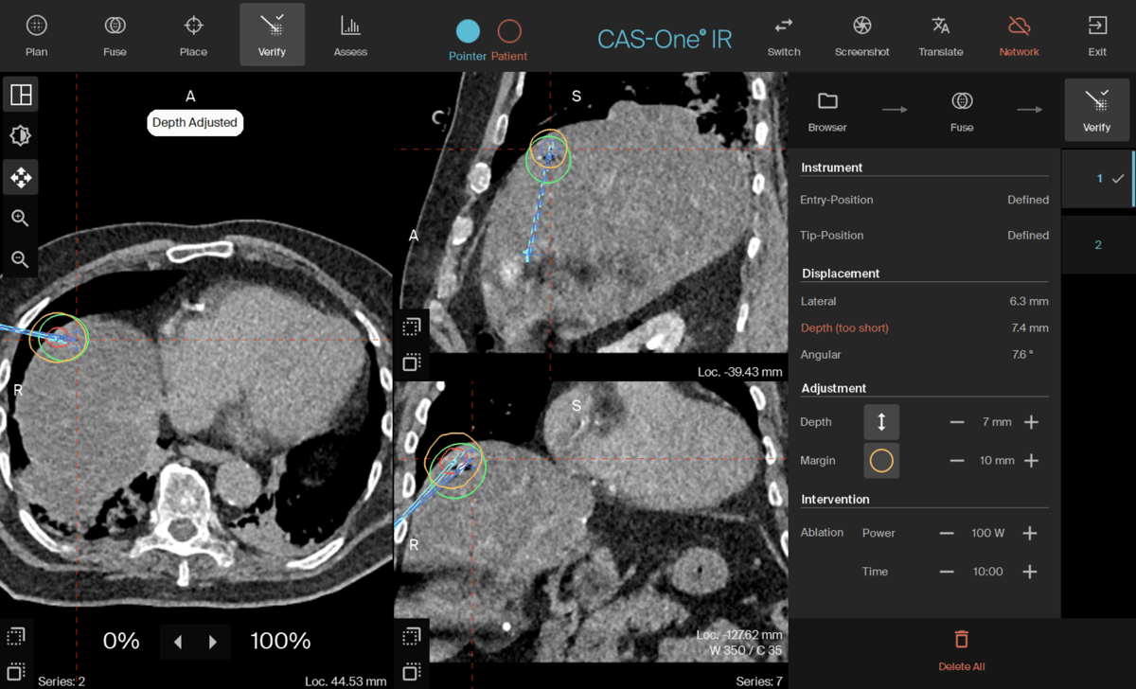Open the Fuse step in top toolbar
This screenshot has height=689, width=1136.
click(115, 35)
